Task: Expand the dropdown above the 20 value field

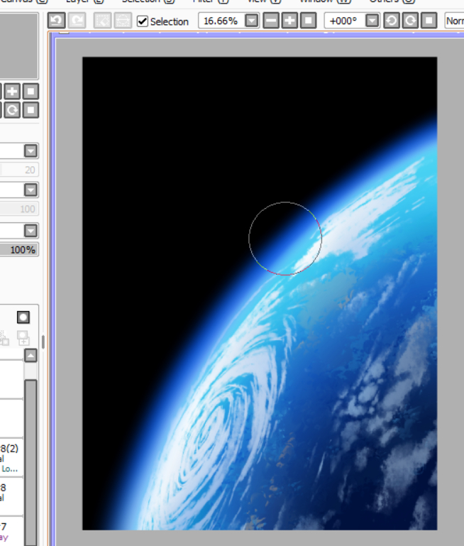Action: [31, 151]
